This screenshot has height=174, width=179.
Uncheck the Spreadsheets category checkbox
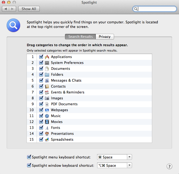(41, 140)
